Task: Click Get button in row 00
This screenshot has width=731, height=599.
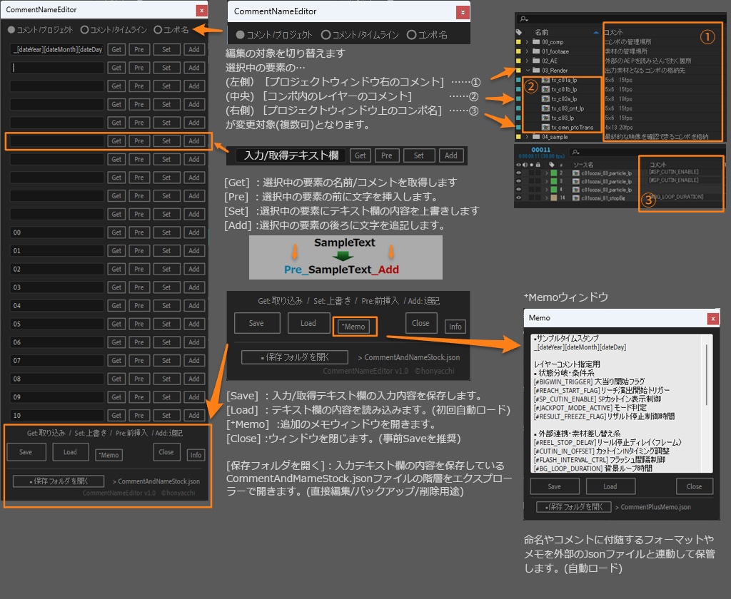Action: (116, 232)
